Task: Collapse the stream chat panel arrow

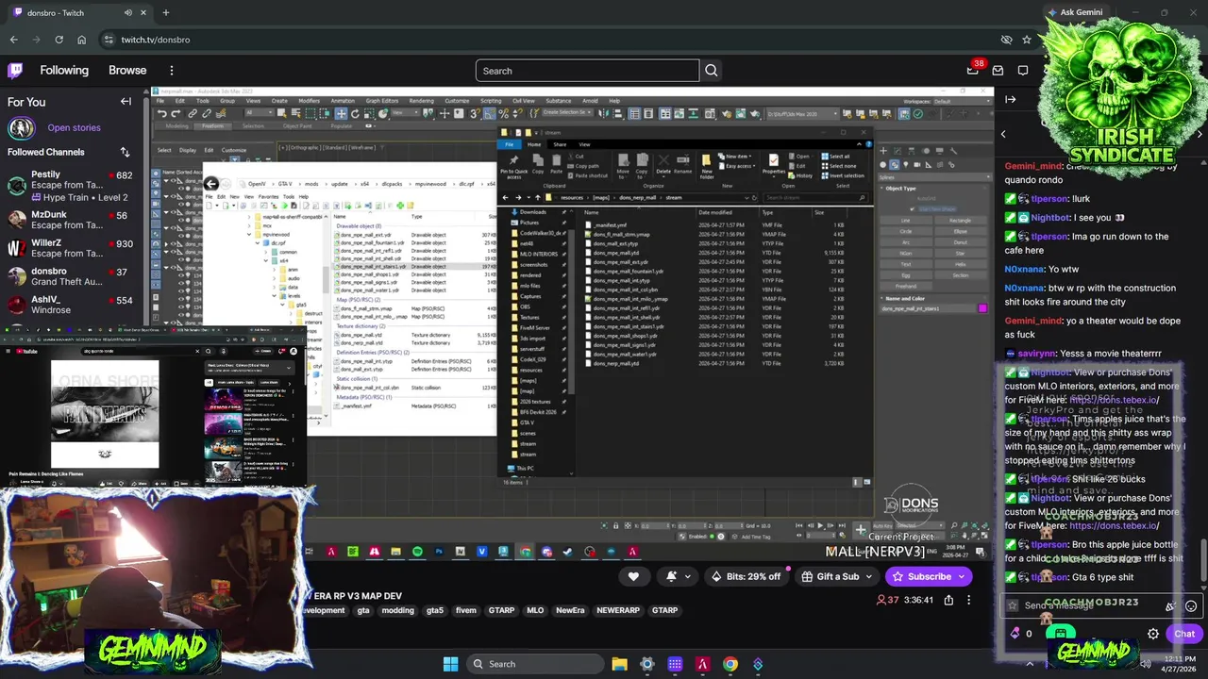Action: pos(1011,99)
